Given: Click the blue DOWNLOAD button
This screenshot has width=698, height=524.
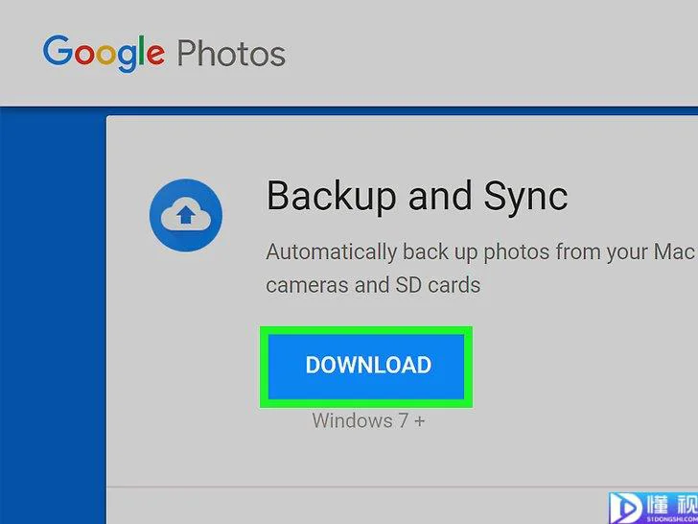Looking at the screenshot, I should point(366,367).
